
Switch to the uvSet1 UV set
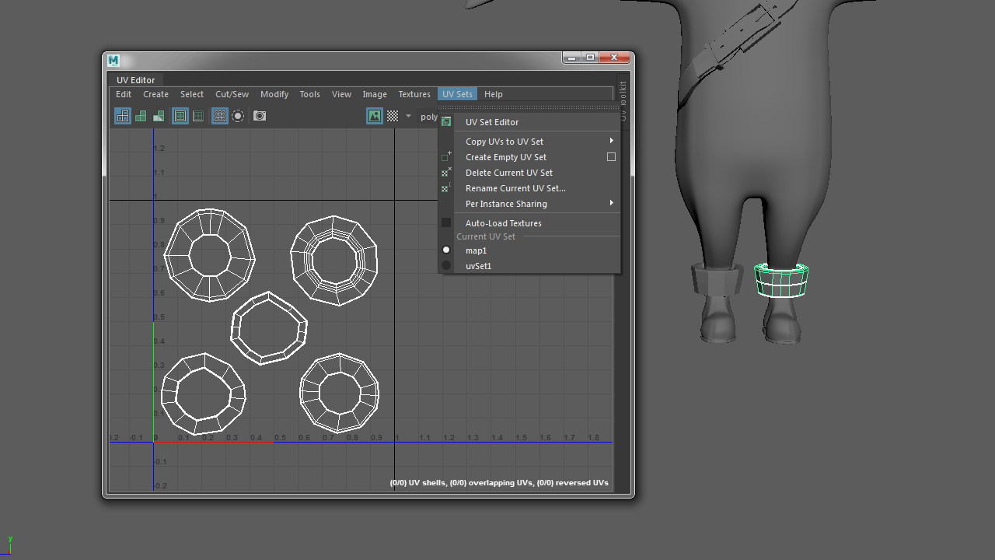(x=478, y=266)
